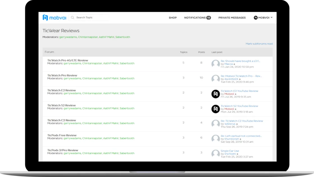The height and width of the screenshot is (177, 314).
Task: Open notifications showing 19 alerts
Action: [197, 17]
